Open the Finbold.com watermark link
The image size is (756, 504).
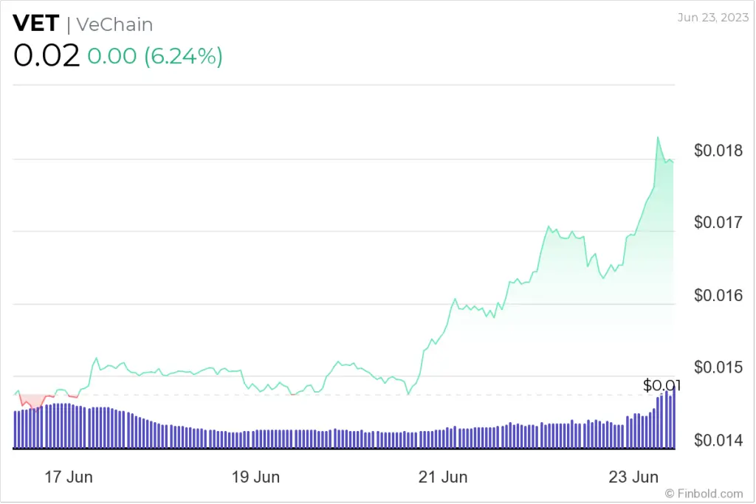tap(704, 493)
